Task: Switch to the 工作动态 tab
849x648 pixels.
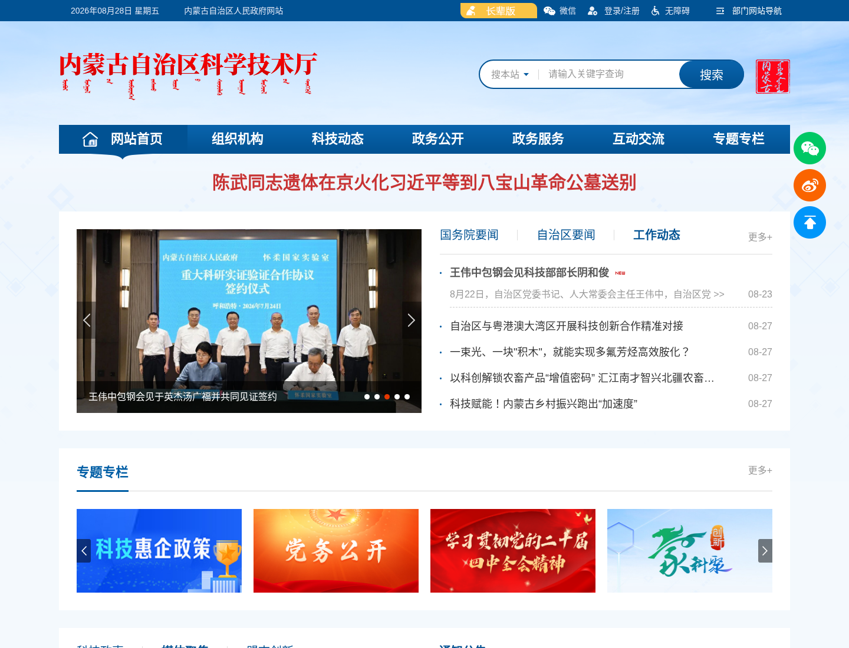Action: pyautogui.click(x=657, y=235)
